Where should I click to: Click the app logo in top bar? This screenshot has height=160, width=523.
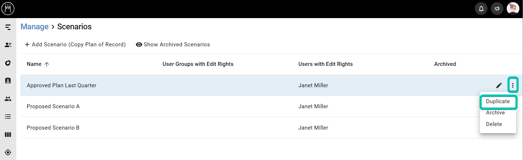[x=8, y=9]
